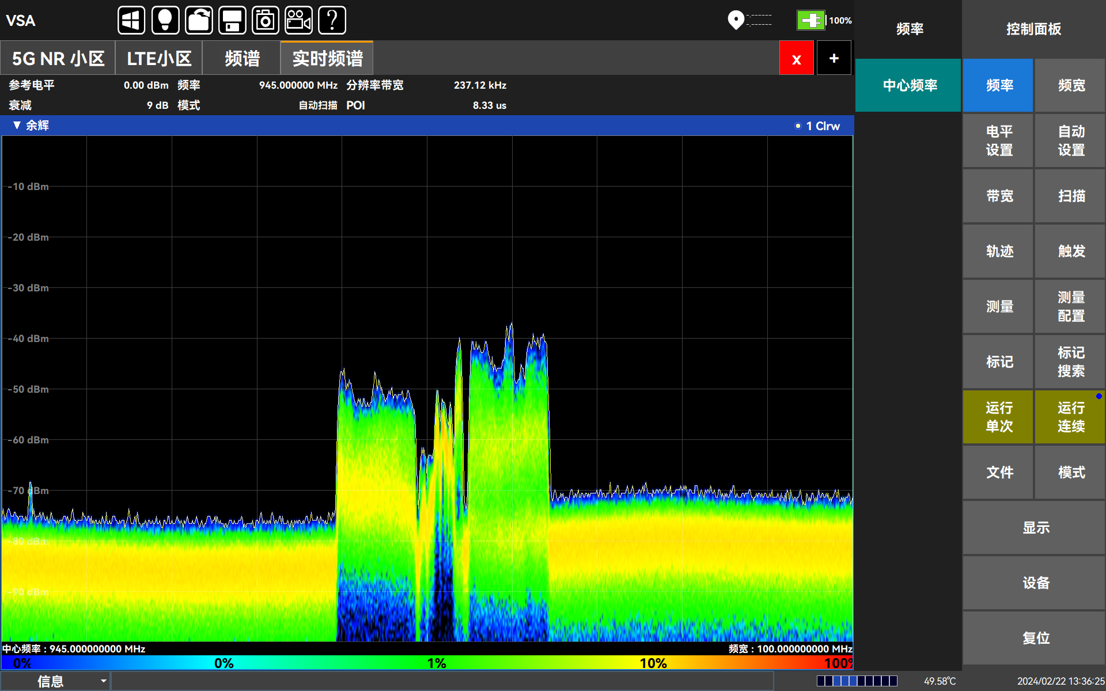
Task: Add a new tab with the plus button
Action: [x=834, y=58]
